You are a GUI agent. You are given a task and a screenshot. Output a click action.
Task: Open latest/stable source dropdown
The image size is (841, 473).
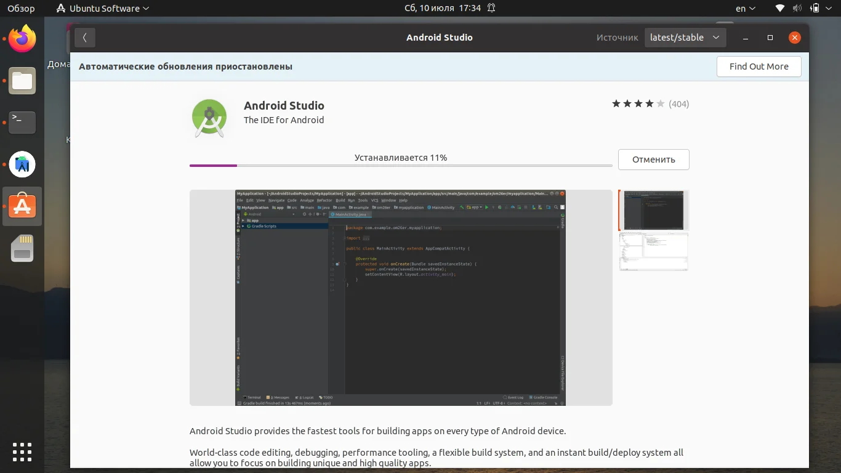pos(685,38)
